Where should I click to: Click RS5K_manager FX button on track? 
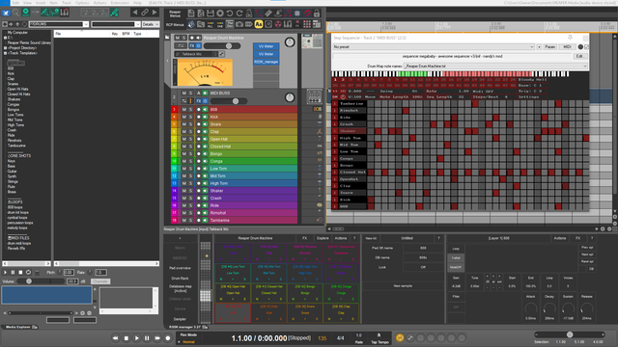267,62
